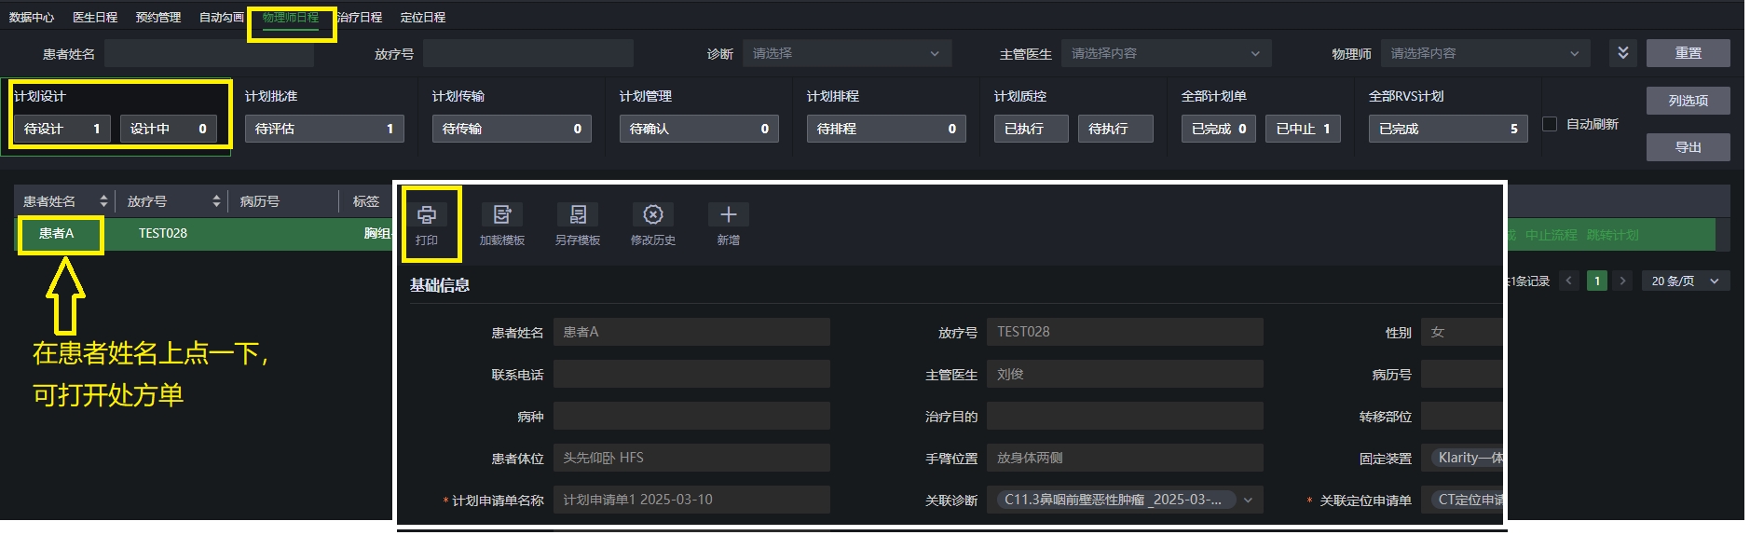Click the 计划申请单名称 field
Viewport: 1750px width, 535px height.
(x=691, y=500)
